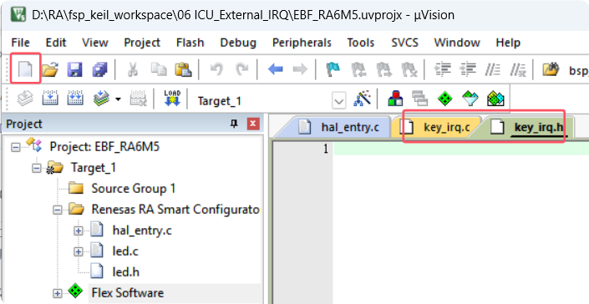The width and height of the screenshot is (589, 304).
Task: Select the key_irq.h editor tab
Action: tap(530, 127)
